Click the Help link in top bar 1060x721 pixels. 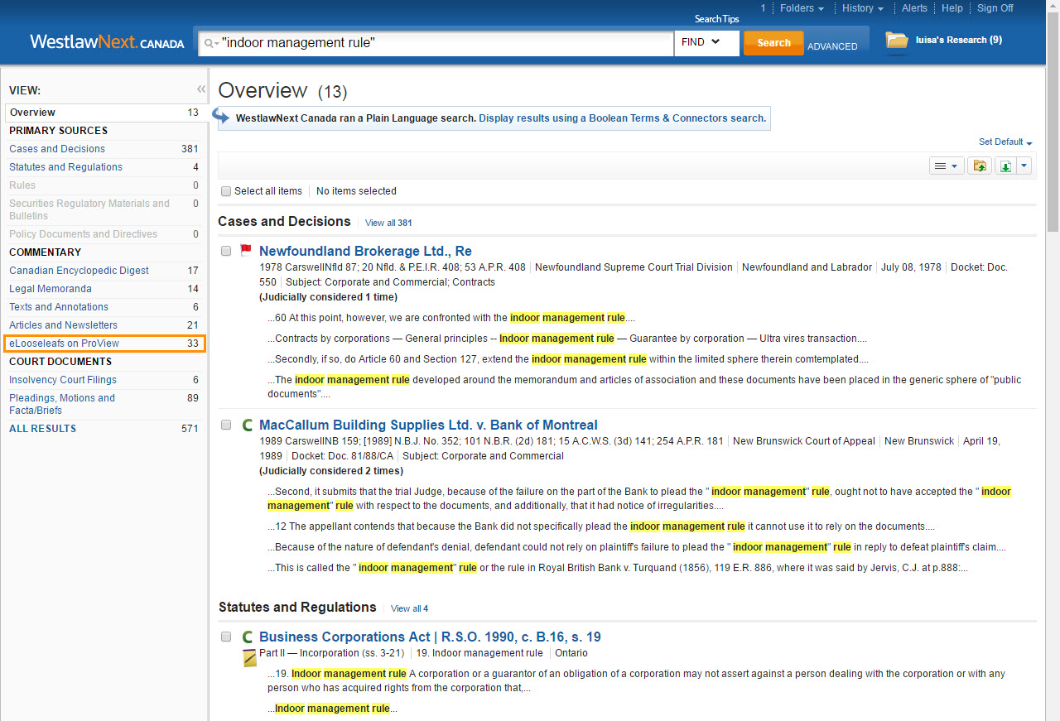pyautogui.click(x=952, y=8)
